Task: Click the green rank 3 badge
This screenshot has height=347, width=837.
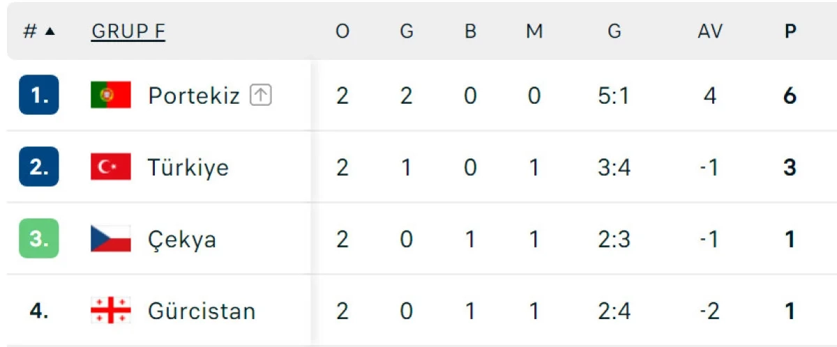Action: pos(39,239)
